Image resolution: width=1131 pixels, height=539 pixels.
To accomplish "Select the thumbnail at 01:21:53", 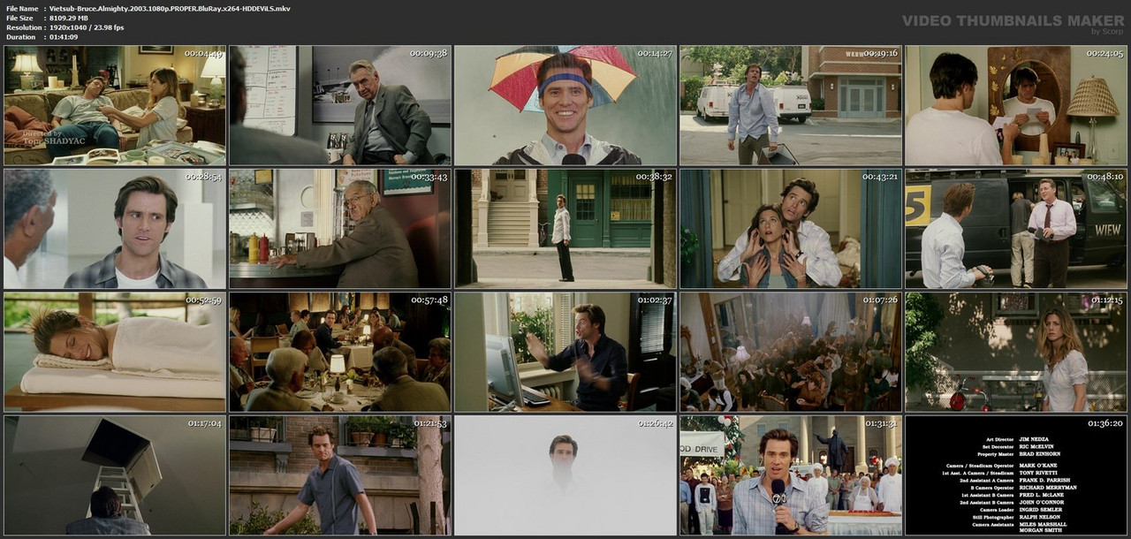I will point(340,475).
